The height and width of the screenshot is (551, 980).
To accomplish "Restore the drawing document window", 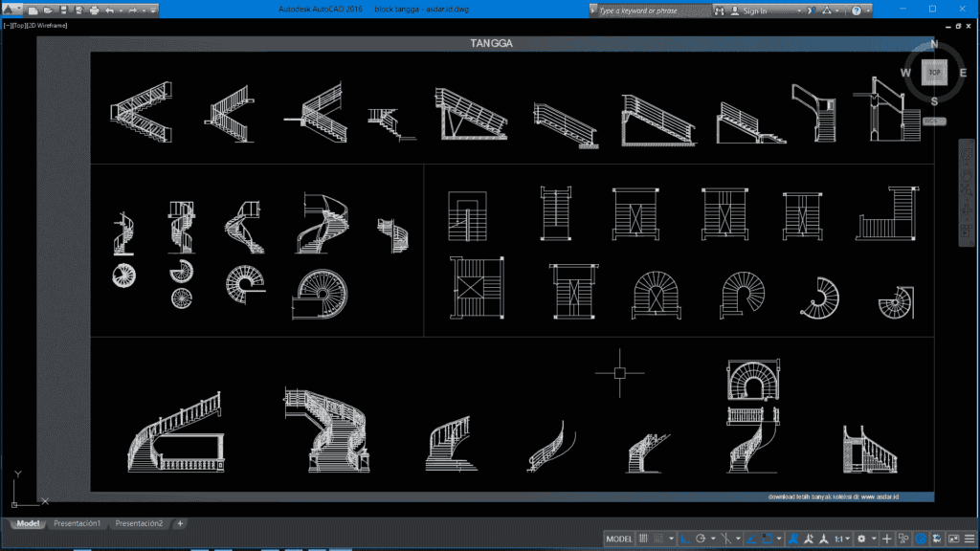I will 958,26.
